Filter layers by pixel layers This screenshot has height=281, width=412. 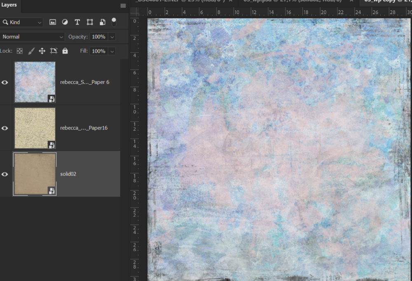tap(53, 22)
